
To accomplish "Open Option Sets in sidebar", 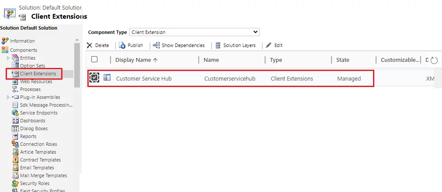I will point(32,66).
